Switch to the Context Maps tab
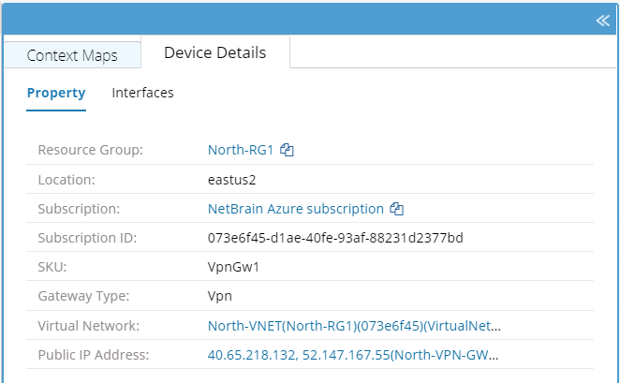The width and height of the screenshot is (620, 383). click(72, 55)
